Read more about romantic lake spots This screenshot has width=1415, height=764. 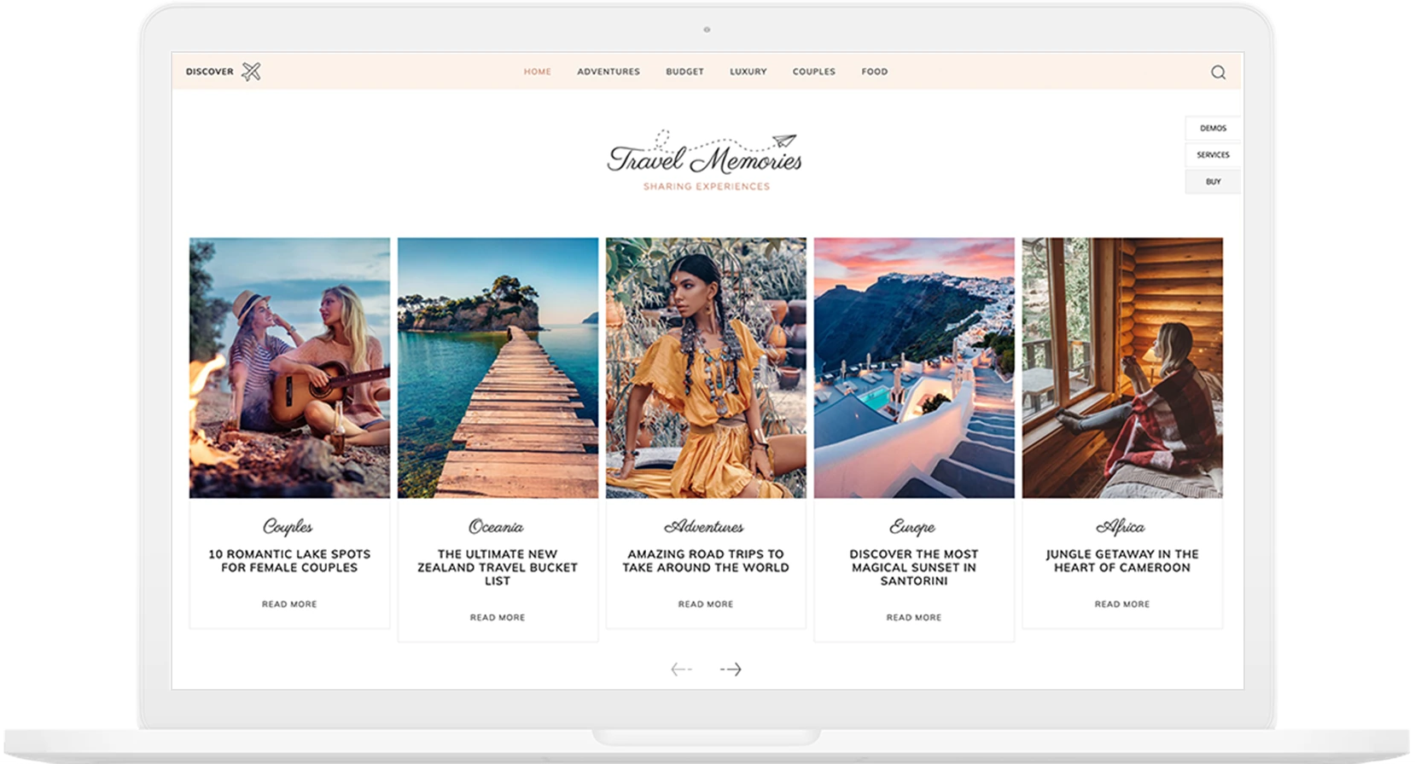pyautogui.click(x=289, y=605)
